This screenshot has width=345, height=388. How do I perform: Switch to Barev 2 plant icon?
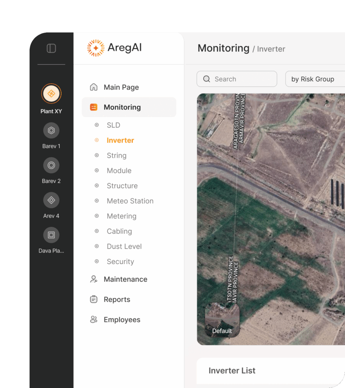coord(51,166)
